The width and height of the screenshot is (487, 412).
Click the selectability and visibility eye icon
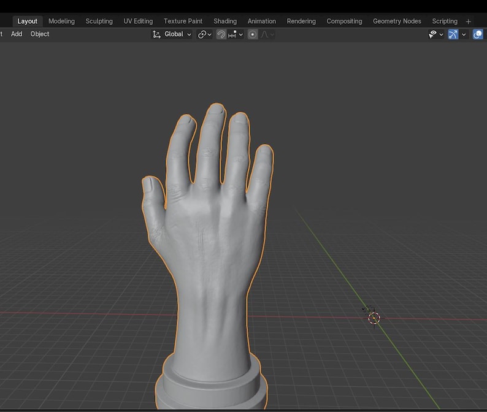[x=432, y=34]
